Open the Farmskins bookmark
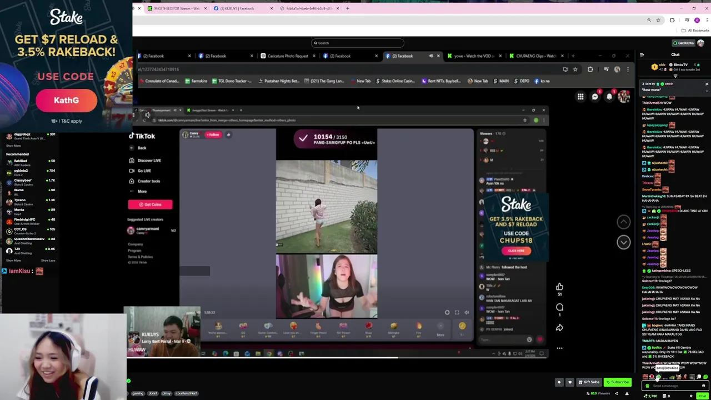This screenshot has width=711, height=400. click(x=196, y=81)
